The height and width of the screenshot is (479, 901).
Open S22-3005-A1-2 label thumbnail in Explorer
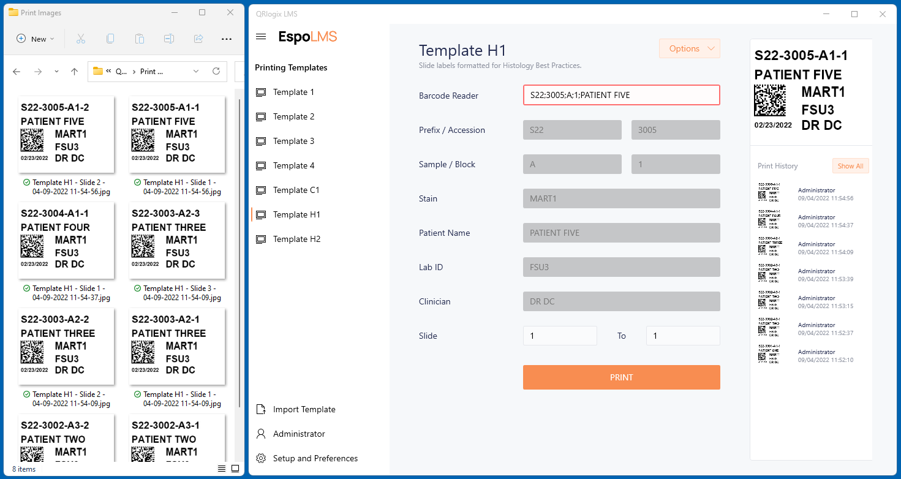[66, 134]
